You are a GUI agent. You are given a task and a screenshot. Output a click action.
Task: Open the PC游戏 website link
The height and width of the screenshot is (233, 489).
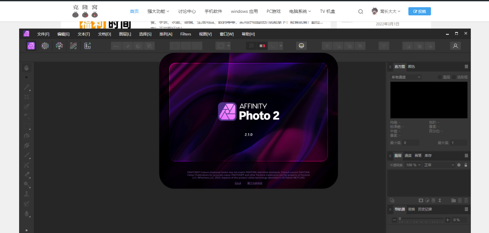274,11
